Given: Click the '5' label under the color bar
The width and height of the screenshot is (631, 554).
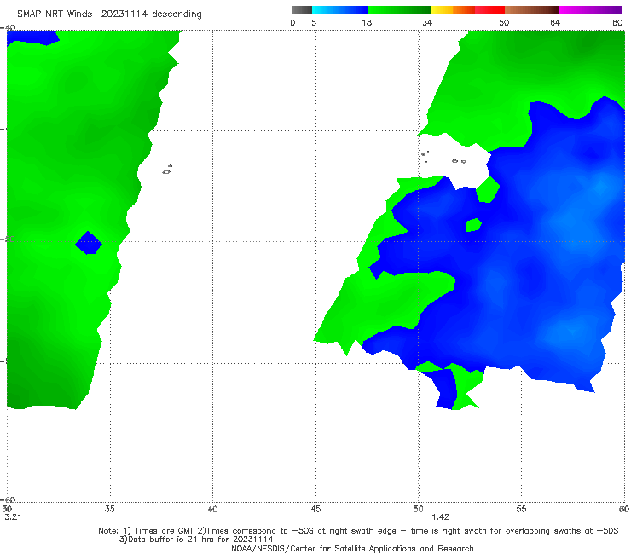Looking at the screenshot, I should [314, 23].
